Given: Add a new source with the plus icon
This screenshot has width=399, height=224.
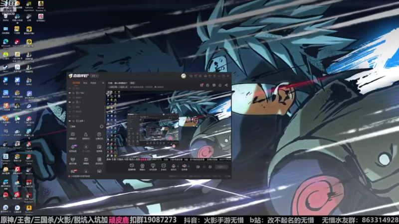Looking at the screenshot, I should point(103,83).
